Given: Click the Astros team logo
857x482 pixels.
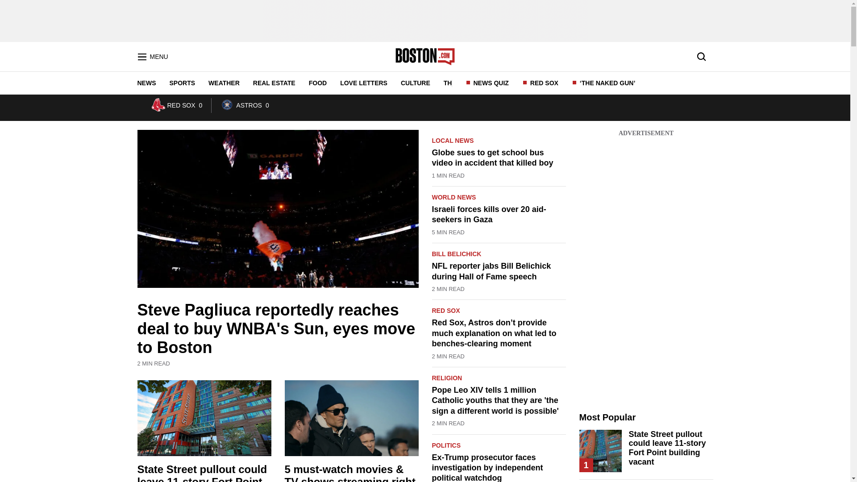Looking at the screenshot, I should tap(227, 105).
